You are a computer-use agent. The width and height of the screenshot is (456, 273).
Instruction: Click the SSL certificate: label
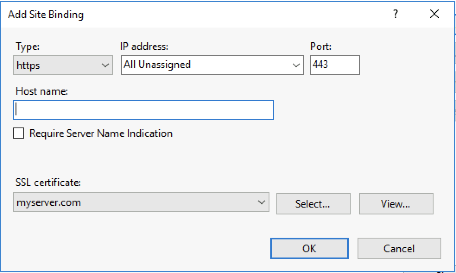[x=48, y=183]
